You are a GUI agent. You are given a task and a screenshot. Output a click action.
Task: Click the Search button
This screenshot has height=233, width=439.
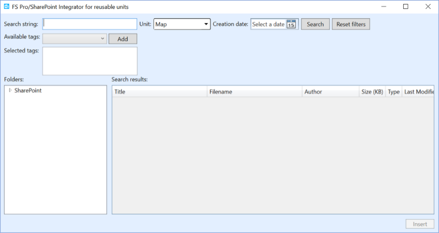315,24
